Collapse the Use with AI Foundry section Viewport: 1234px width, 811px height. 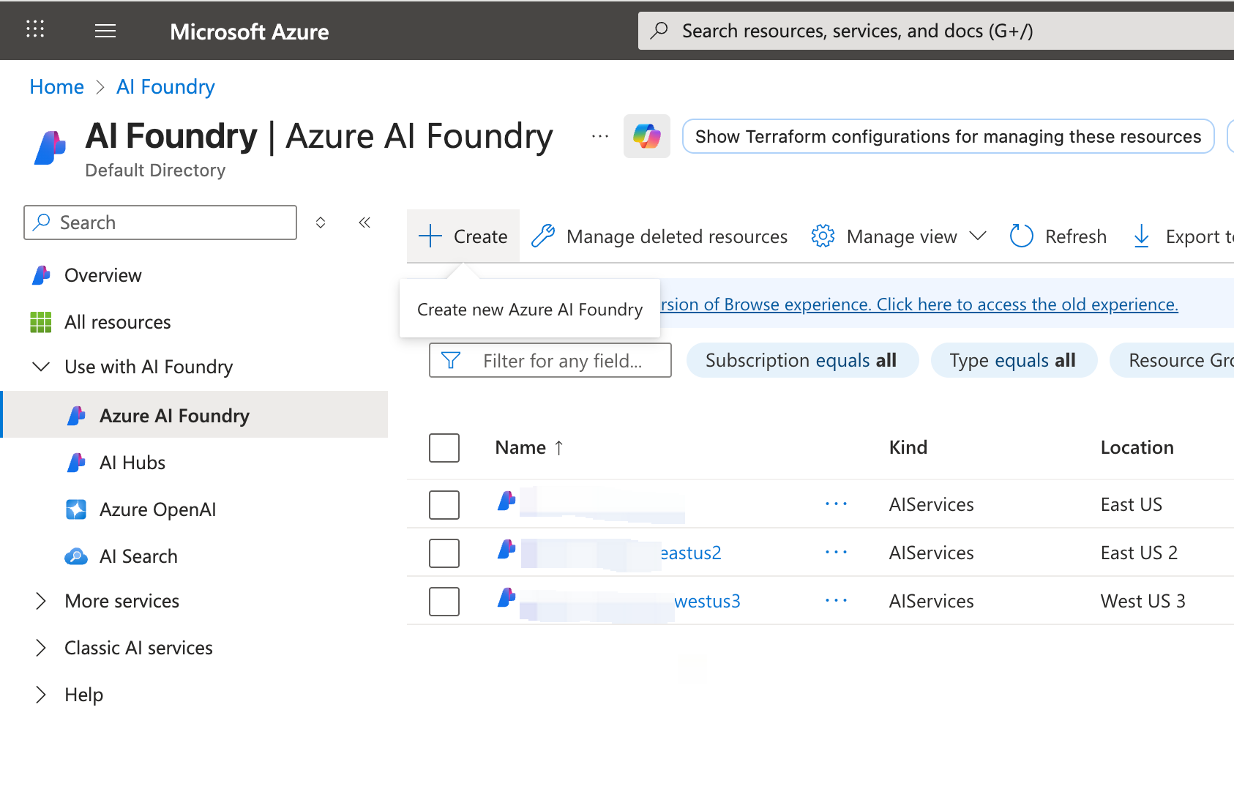[40, 367]
